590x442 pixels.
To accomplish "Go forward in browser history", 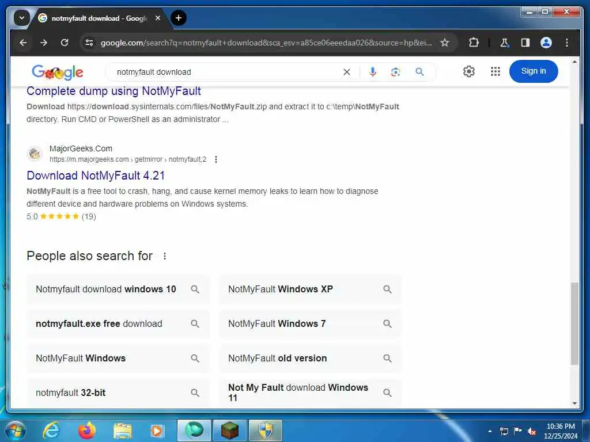I will tap(44, 43).
